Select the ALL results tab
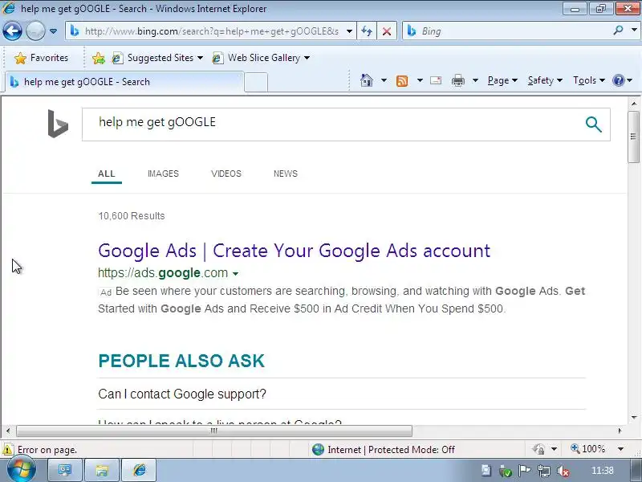The width and height of the screenshot is (642, 482). point(107,174)
